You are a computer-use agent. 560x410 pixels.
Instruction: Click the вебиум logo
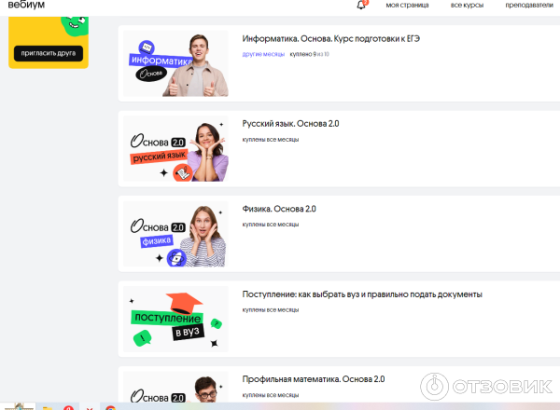25,6
